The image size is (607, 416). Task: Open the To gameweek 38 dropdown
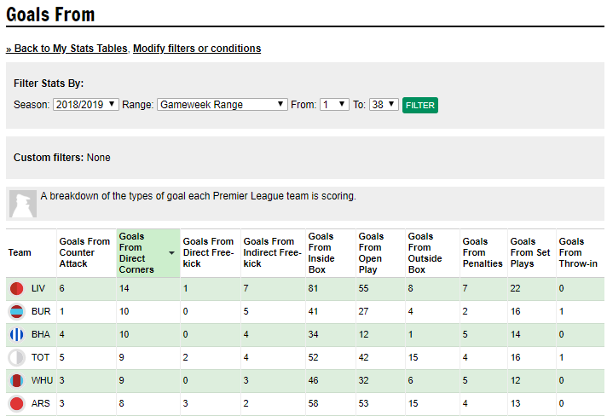click(384, 105)
